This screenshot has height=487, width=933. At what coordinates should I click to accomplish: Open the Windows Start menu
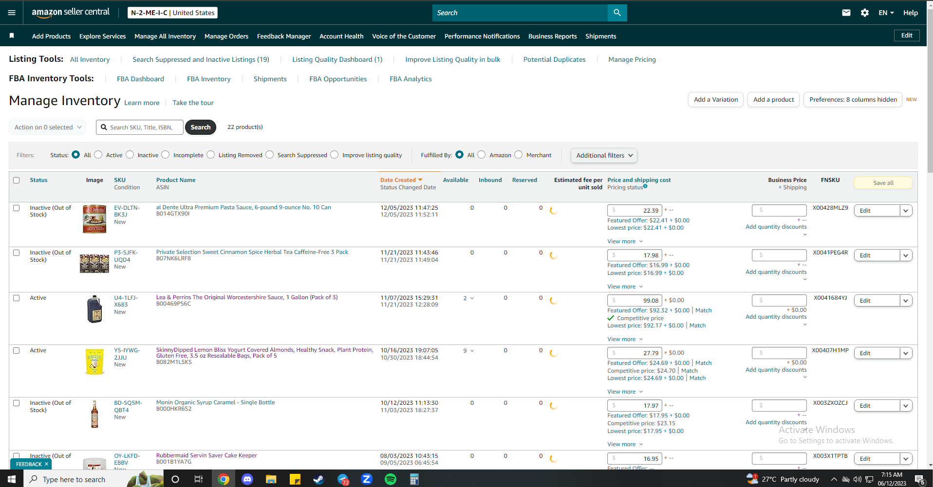(x=12, y=479)
